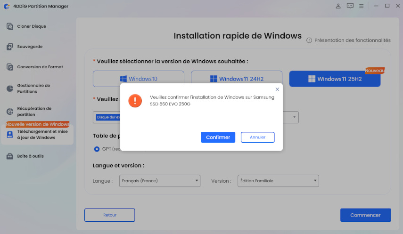Maximize the 4DDiG window

pyautogui.click(x=387, y=6)
